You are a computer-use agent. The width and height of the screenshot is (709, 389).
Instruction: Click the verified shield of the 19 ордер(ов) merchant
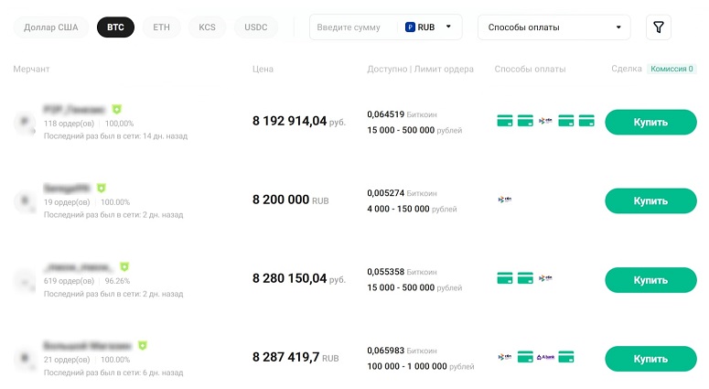click(x=102, y=188)
